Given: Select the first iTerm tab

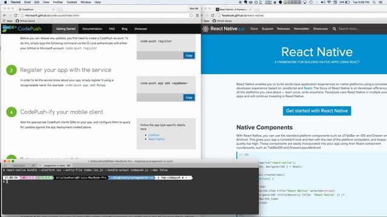Looking at the screenshot, I should [21, 166].
